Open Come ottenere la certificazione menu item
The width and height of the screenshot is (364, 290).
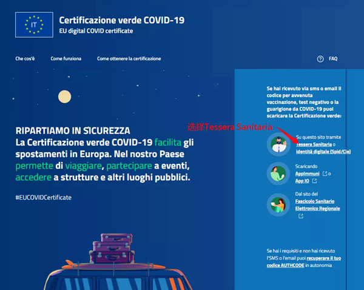coord(129,58)
